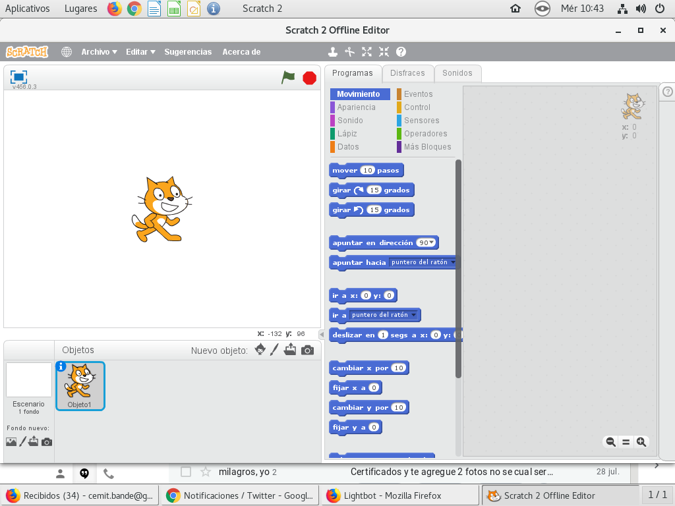Select the Objeto1 sprite thumbnail
Image resolution: width=675 pixels, height=506 pixels.
[80, 386]
